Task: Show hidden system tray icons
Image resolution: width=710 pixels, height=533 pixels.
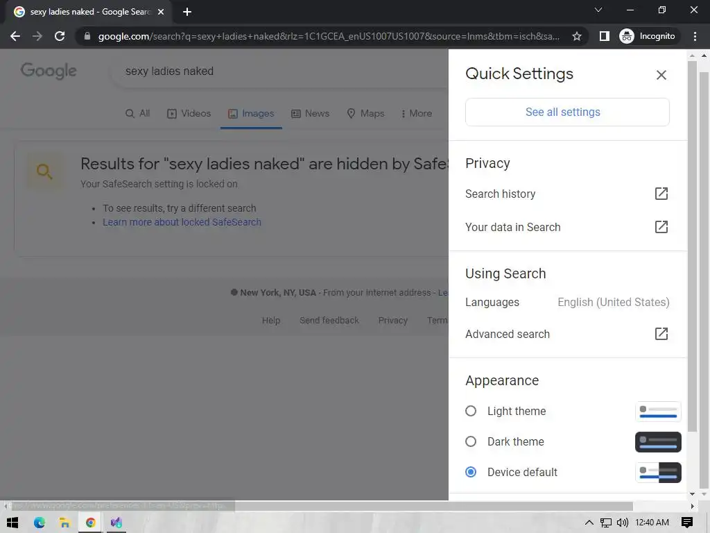Action: coord(589,523)
